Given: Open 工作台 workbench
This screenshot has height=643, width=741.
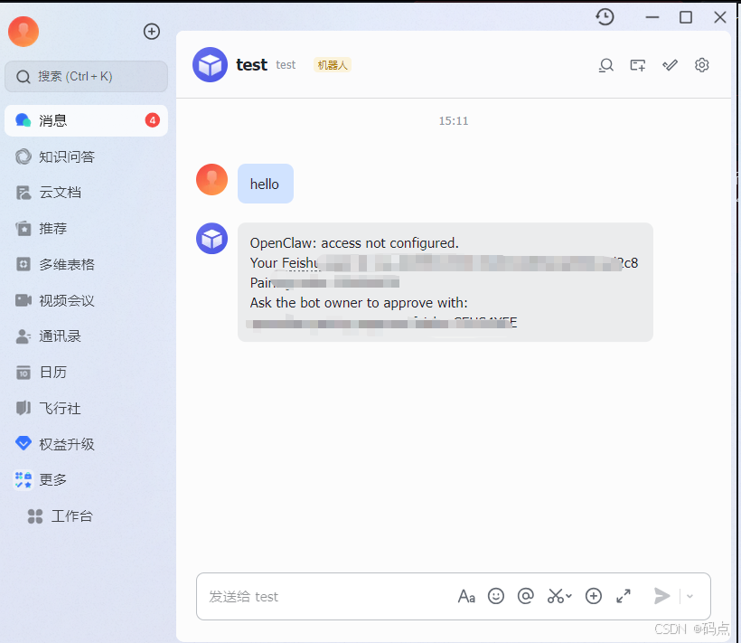Looking at the screenshot, I should click(x=86, y=515).
